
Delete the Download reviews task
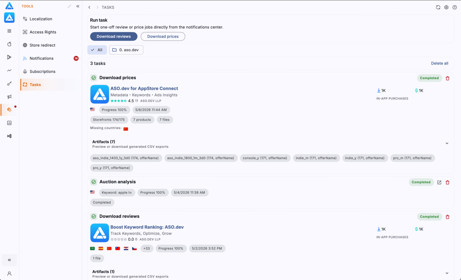coord(448,217)
